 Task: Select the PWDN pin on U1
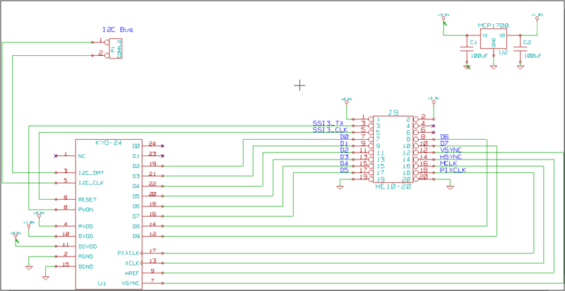[85, 208]
